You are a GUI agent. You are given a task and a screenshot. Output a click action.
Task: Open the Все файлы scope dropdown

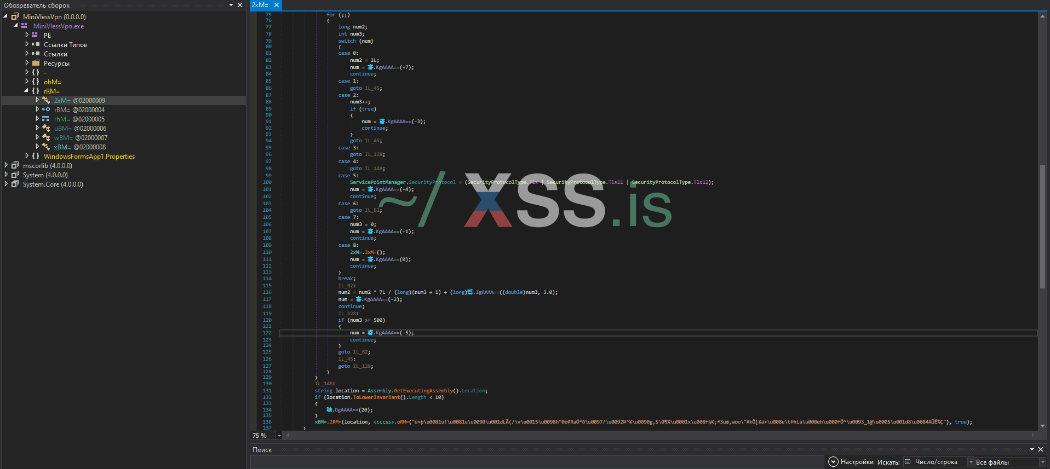(x=1042, y=462)
